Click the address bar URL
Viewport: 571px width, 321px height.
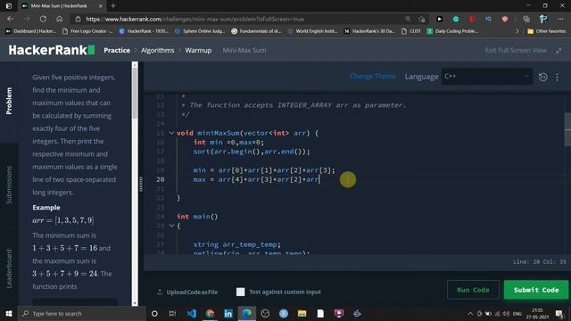[x=194, y=19]
